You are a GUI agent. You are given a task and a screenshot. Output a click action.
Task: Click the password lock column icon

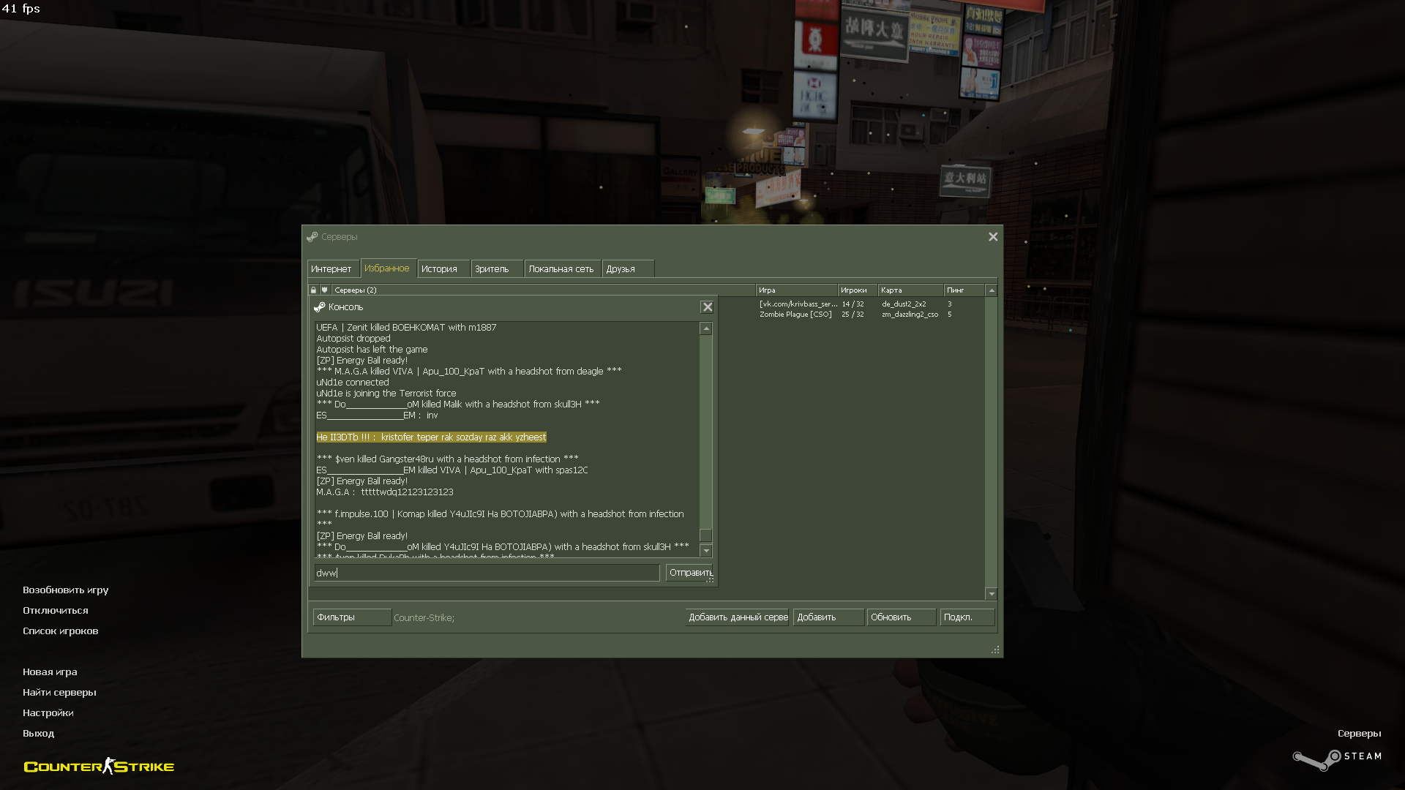(313, 290)
